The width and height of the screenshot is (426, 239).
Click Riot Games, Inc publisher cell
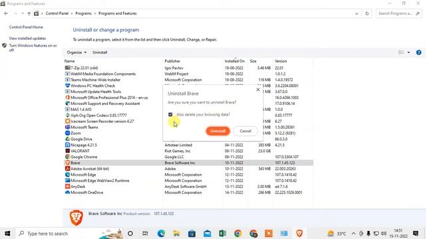point(178,151)
